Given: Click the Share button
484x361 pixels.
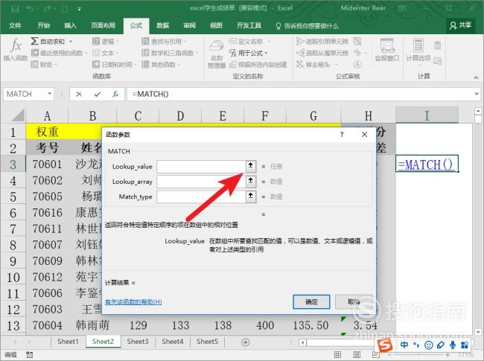Looking at the screenshot, I should [460, 25].
